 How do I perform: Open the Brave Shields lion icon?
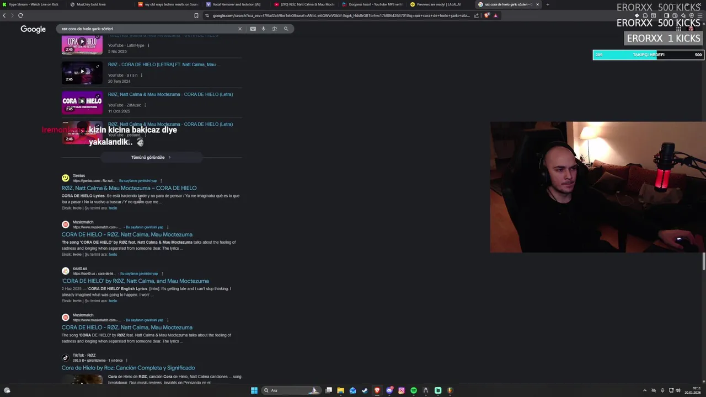coord(486,15)
